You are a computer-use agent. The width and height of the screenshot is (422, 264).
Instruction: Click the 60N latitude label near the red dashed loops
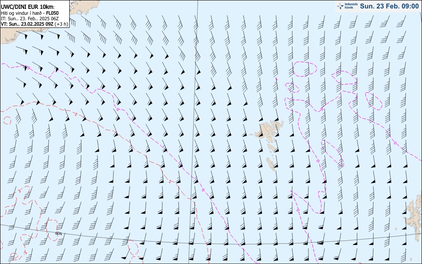click(58, 233)
